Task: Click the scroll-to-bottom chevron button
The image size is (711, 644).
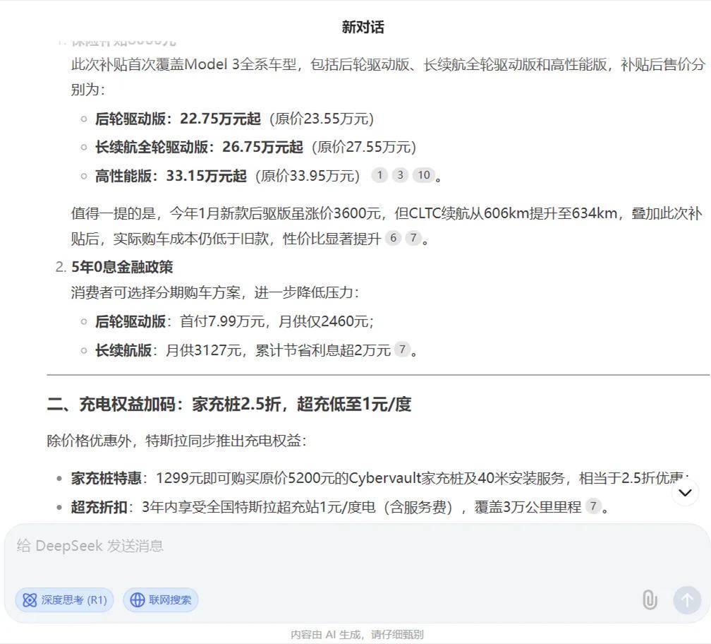Action: [685, 492]
